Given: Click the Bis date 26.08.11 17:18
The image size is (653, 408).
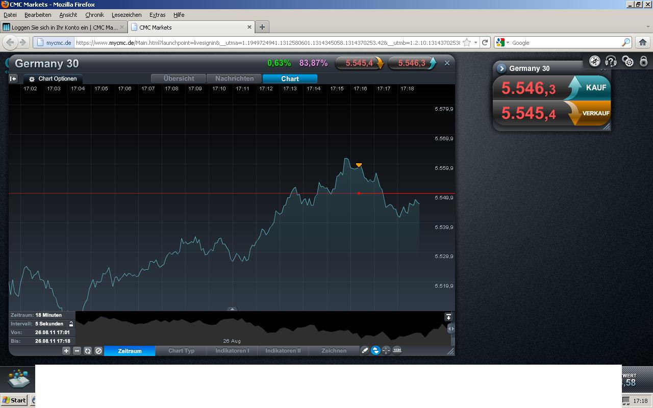Looking at the screenshot, I should click(53, 341).
